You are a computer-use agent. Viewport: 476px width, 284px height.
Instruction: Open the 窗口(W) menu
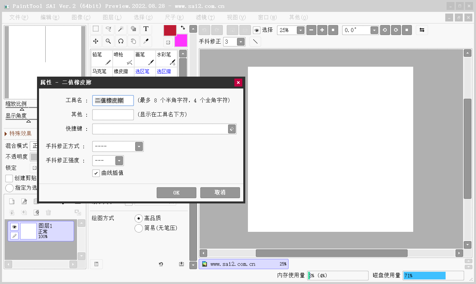coord(267,18)
